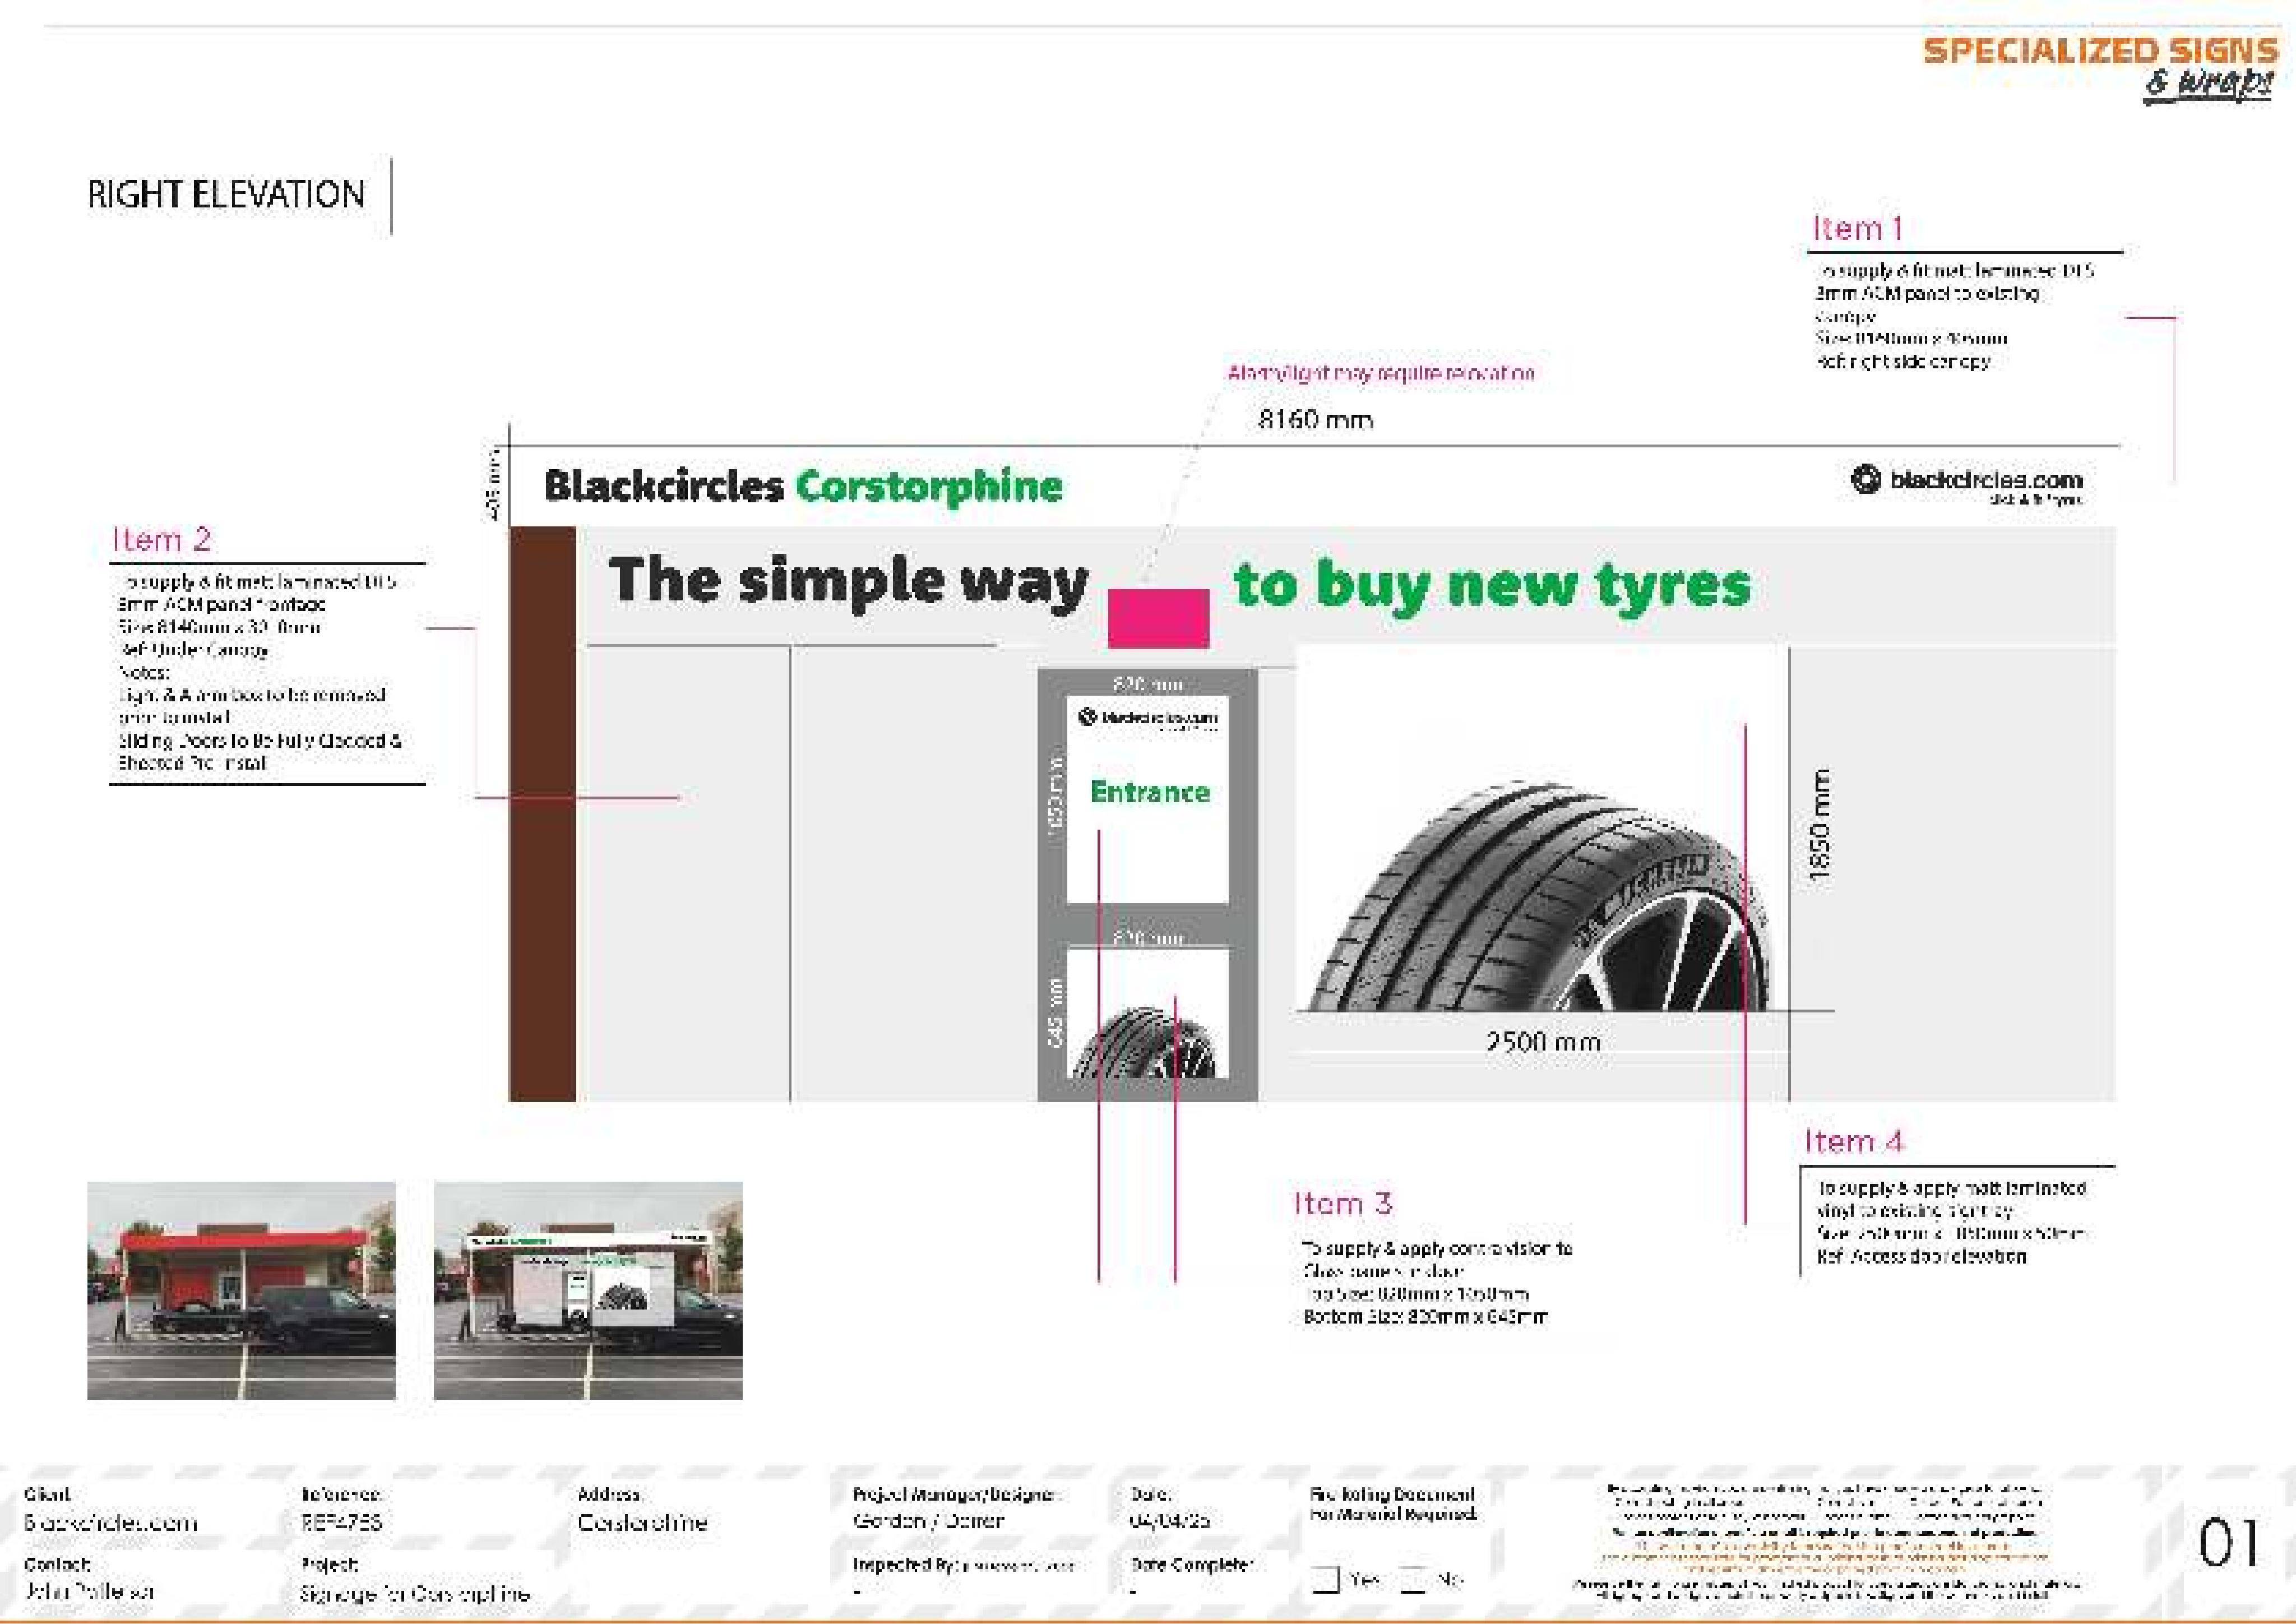Click the Date Complete label
The height and width of the screenshot is (1624, 2296).
coord(1192,1564)
